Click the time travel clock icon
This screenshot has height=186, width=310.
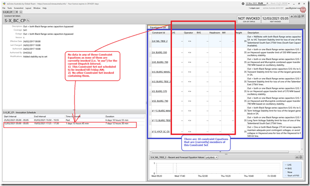pos(243,4)
